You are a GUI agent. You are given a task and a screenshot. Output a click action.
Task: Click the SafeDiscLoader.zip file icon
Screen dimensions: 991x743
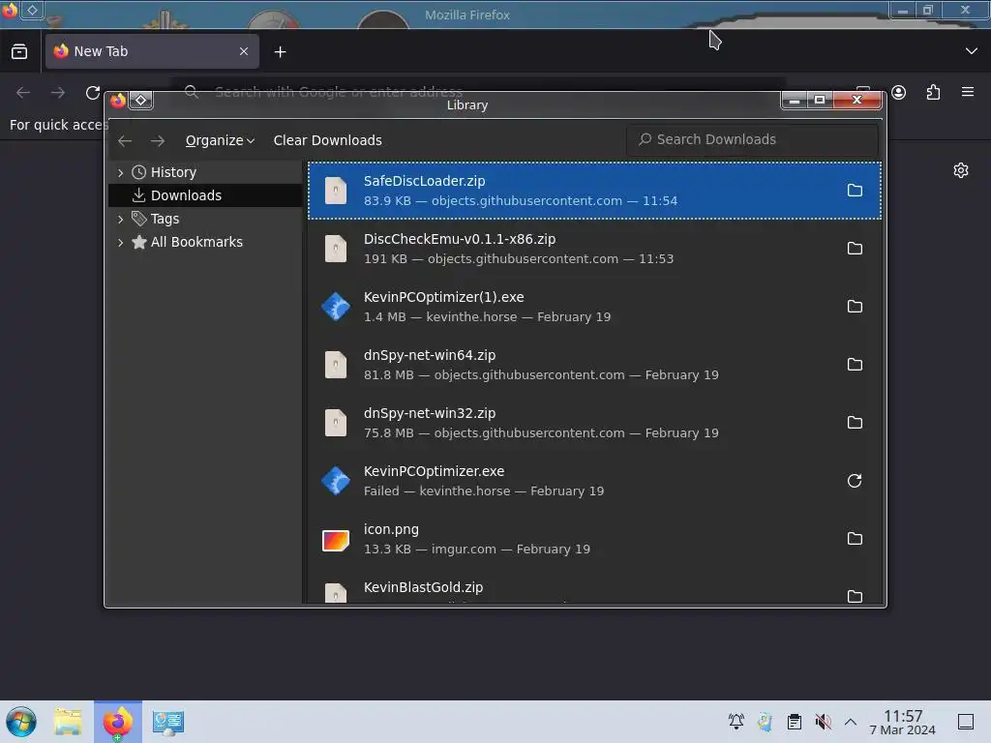[336, 191]
